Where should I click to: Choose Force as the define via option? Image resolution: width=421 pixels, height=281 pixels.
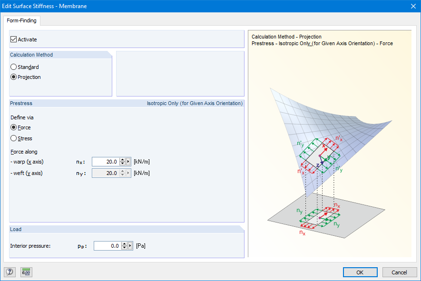14,127
